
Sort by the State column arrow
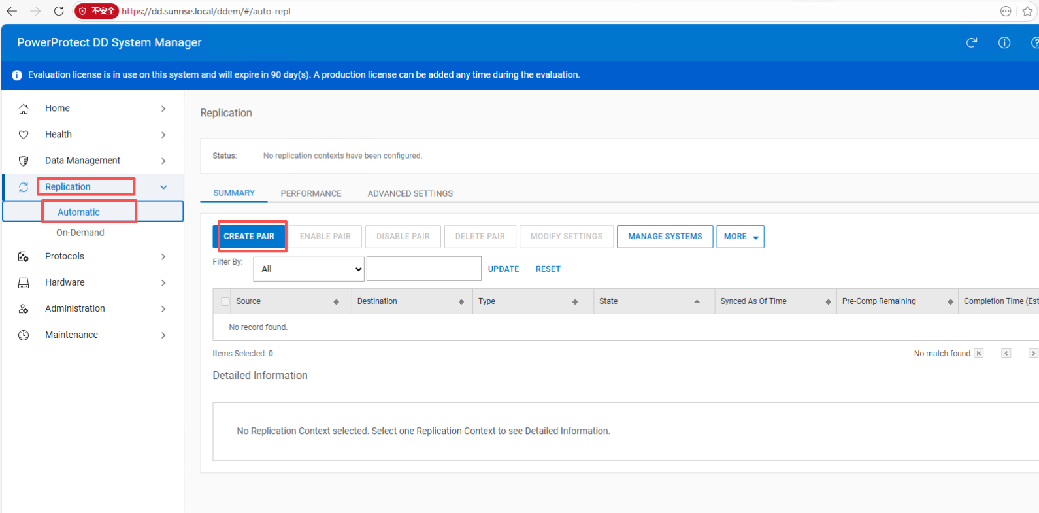(x=697, y=301)
